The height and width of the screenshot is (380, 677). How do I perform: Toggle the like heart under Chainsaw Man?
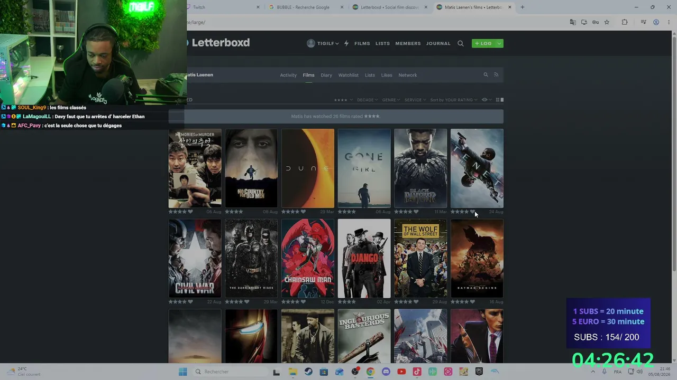point(303,302)
